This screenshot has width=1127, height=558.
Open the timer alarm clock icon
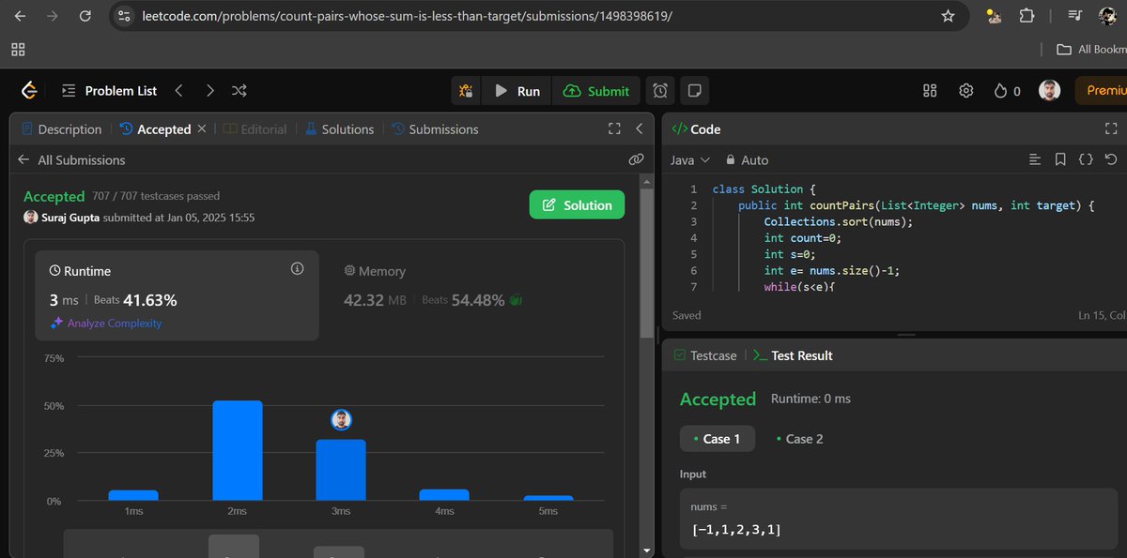tap(660, 91)
